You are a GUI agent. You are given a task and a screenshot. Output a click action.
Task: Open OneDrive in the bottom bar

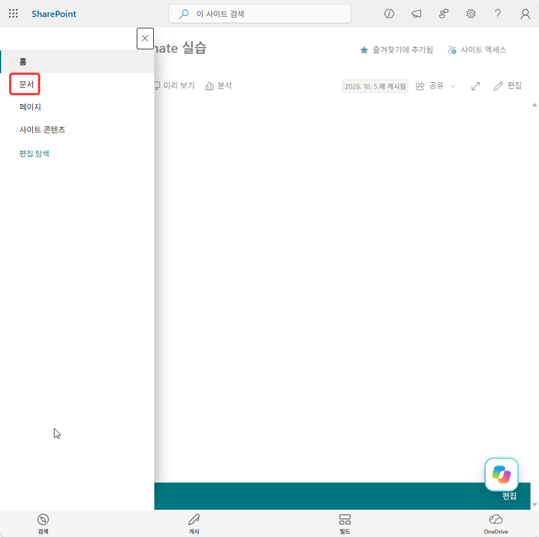click(x=496, y=524)
